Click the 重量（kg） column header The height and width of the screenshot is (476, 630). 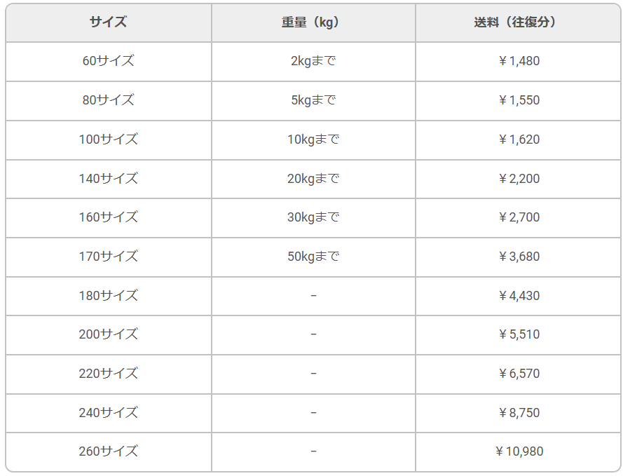click(x=313, y=22)
